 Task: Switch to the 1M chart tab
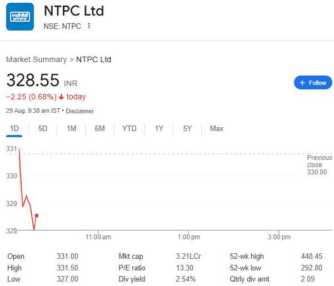[x=71, y=129]
